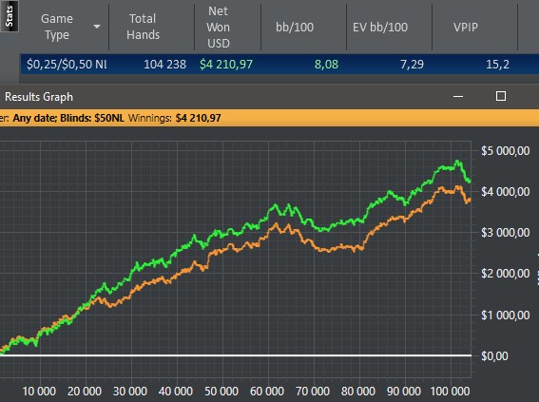This screenshot has height=402, width=539.
Task: Sort by EV bb/100 column header
Action: (x=380, y=28)
